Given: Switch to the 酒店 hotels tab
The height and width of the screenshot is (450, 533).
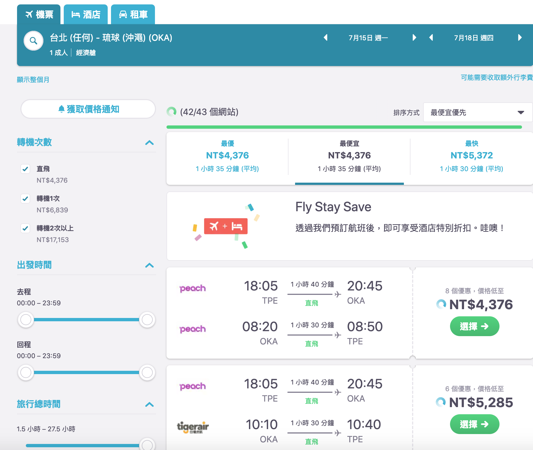Looking at the screenshot, I should (86, 14).
